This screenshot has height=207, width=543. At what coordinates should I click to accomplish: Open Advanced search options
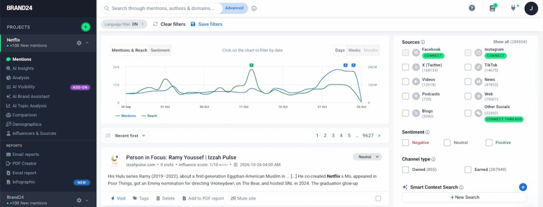coord(234,8)
